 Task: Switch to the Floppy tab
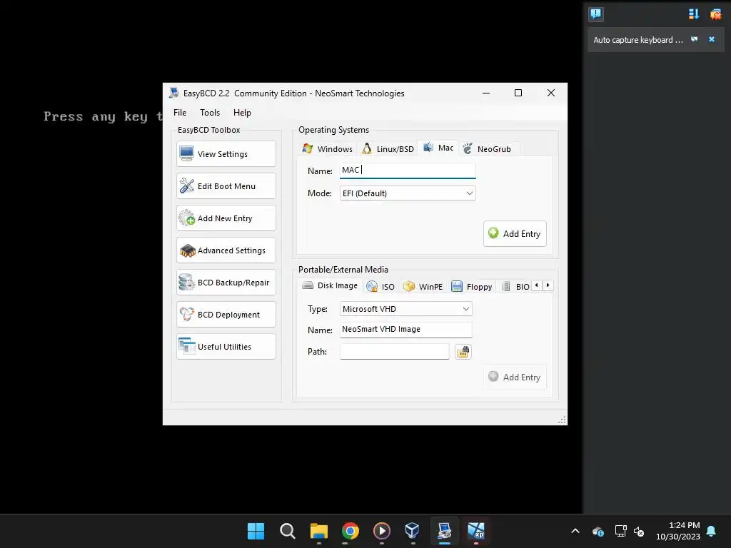click(x=472, y=287)
